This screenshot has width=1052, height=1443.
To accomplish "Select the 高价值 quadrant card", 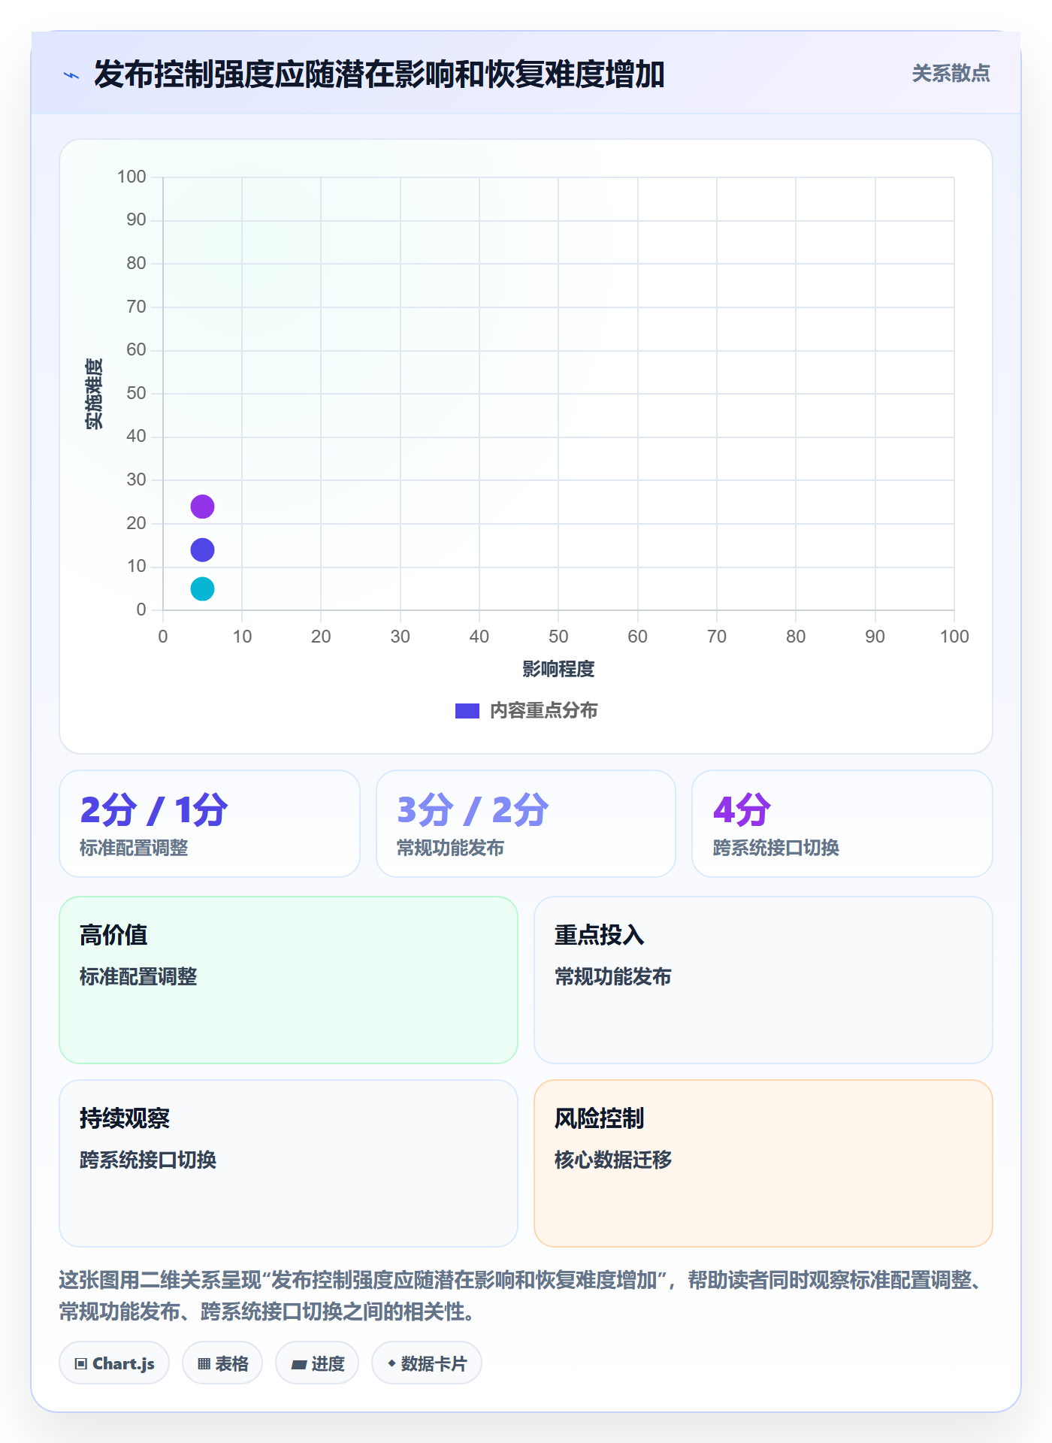I will pos(289,980).
